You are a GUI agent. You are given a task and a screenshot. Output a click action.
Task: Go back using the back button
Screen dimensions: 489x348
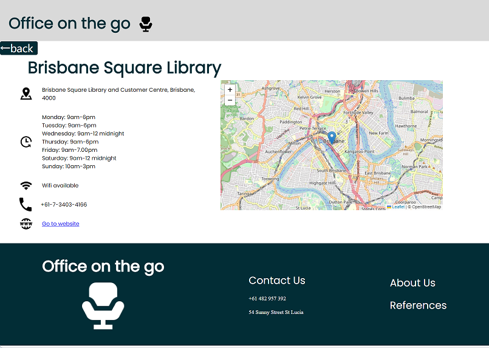point(18,48)
